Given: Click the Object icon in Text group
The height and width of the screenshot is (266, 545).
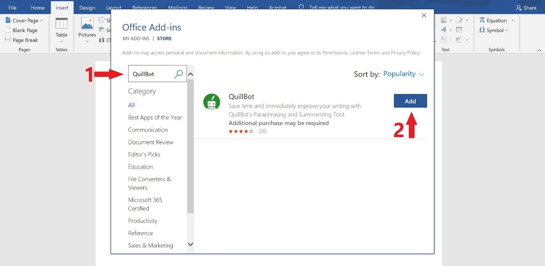Looking at the screenshot, I should [x=459, y=39].
